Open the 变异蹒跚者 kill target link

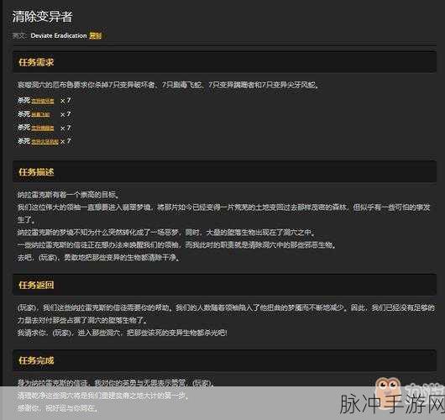(43, 128)
